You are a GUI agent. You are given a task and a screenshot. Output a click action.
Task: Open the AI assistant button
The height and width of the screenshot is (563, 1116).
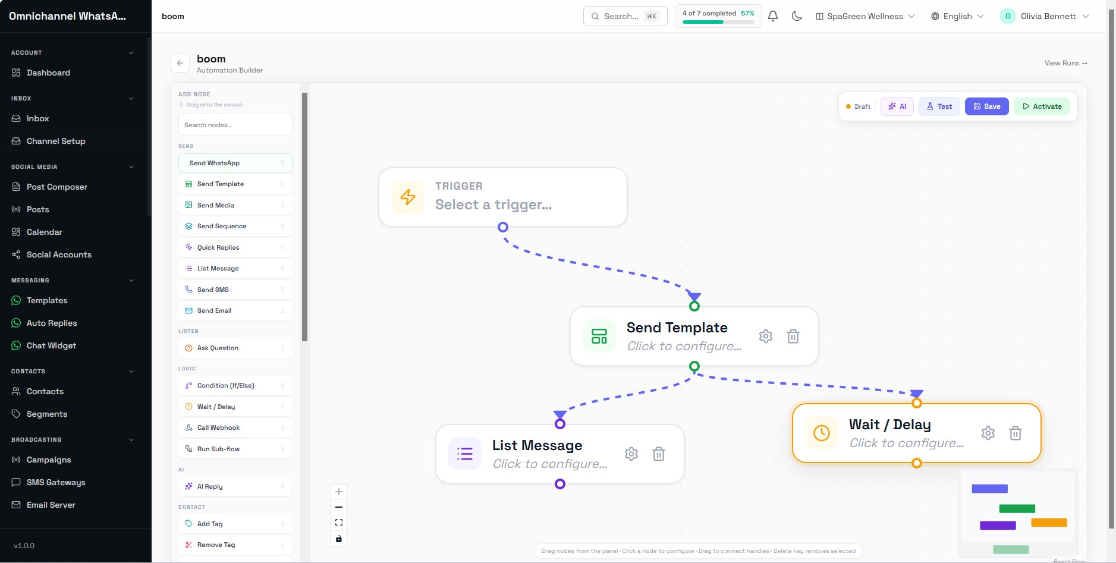[897, 106]
